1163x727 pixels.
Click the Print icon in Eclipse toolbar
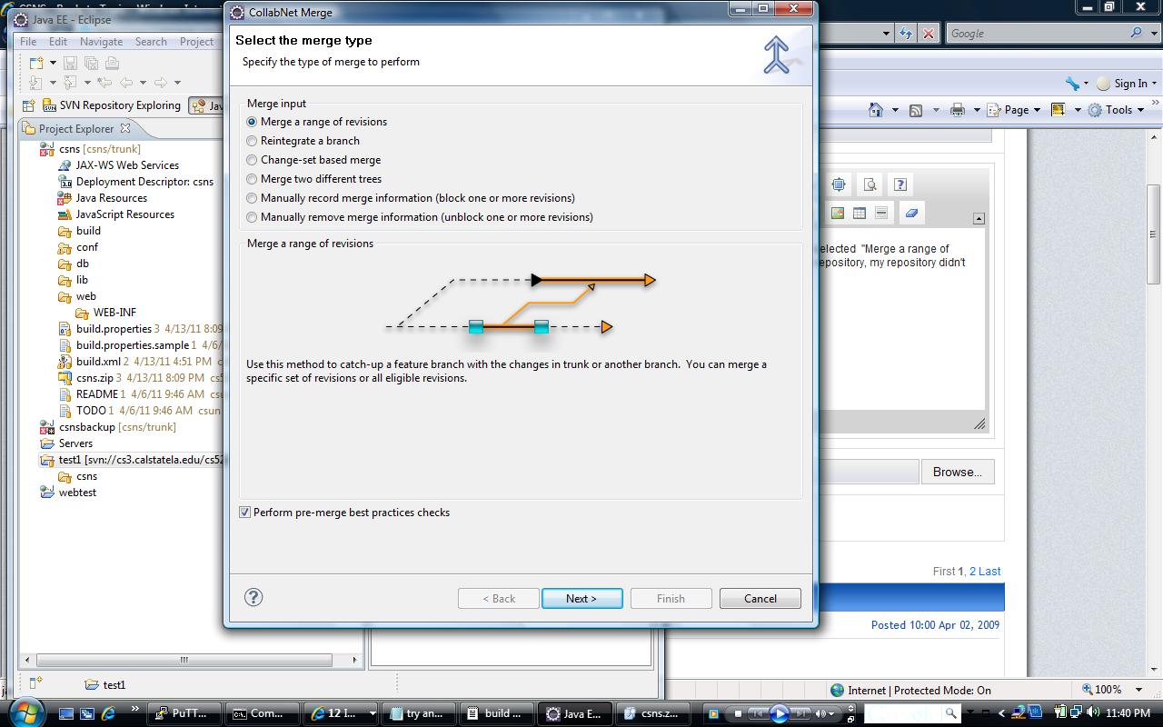point(112,63)
